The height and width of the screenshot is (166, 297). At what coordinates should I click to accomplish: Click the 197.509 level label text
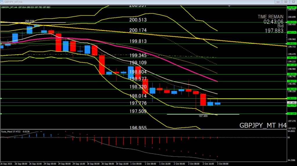(x=138, y=111)
